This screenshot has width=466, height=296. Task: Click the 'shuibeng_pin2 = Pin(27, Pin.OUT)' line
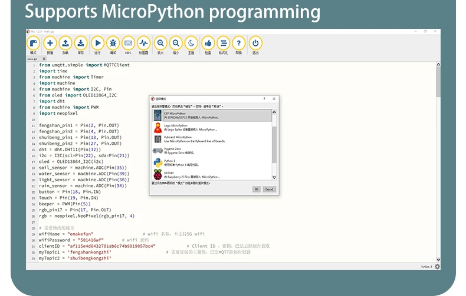coord(80,144)
